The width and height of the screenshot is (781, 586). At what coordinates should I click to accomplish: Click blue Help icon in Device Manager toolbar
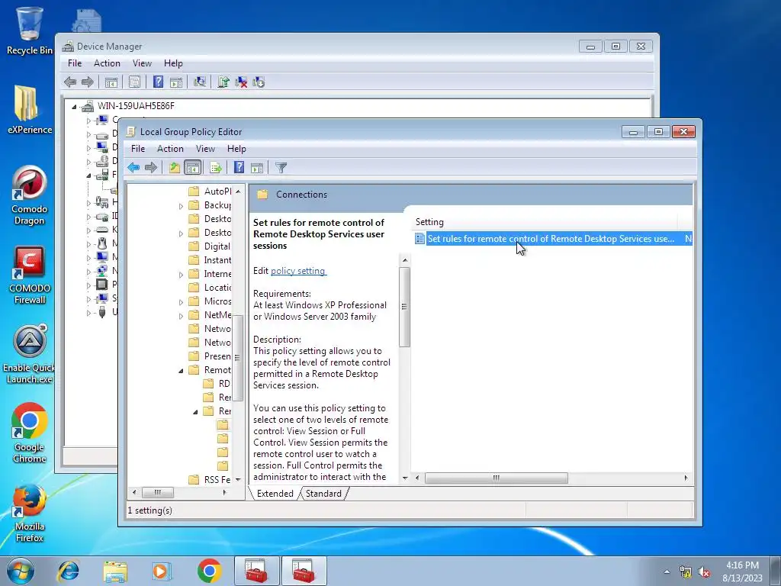pos(159,82)
